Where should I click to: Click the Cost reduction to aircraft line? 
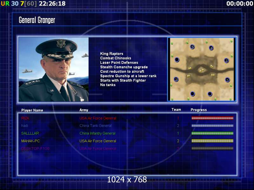click(x=122, y=72)
